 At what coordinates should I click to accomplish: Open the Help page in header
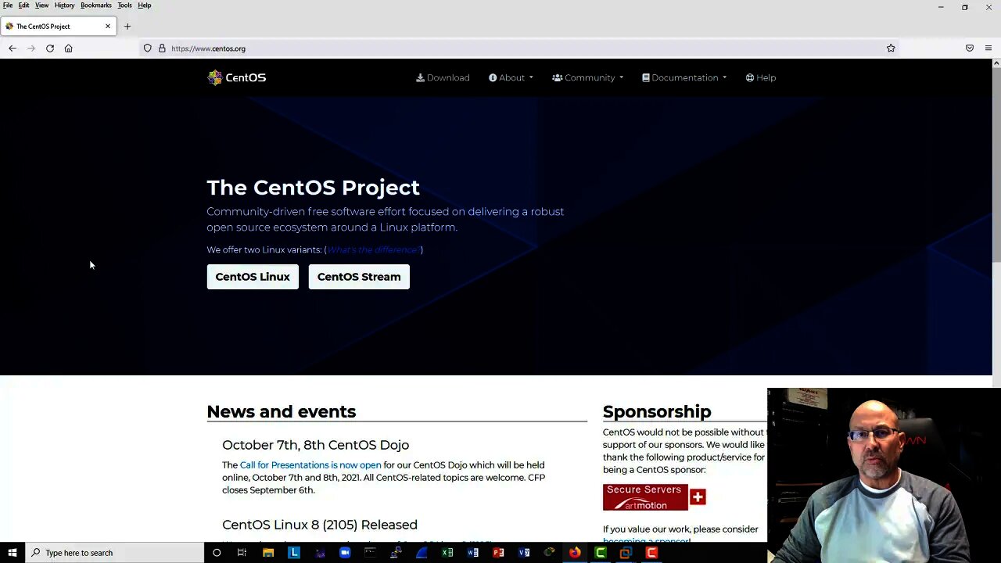click(x=760, y=77)
